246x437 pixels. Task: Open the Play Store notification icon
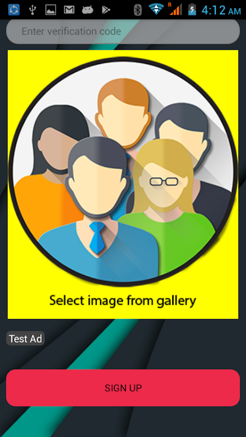tap(106, 10)
